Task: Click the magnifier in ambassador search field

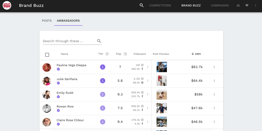Action: coord(99,41)
